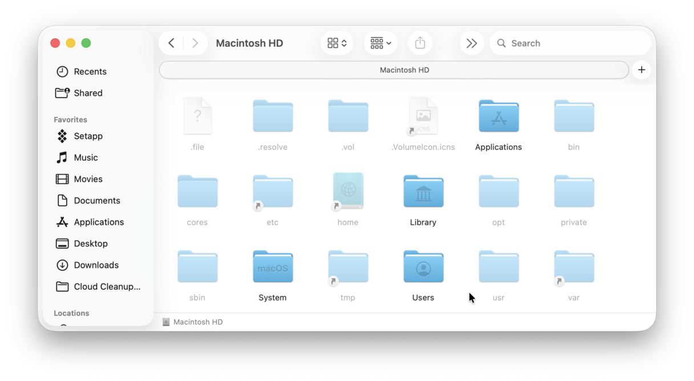This screenshot has height=381, width=694.
Task: Go forward with the right chevron
Action: pyautogui.click(x=195, y=43)
